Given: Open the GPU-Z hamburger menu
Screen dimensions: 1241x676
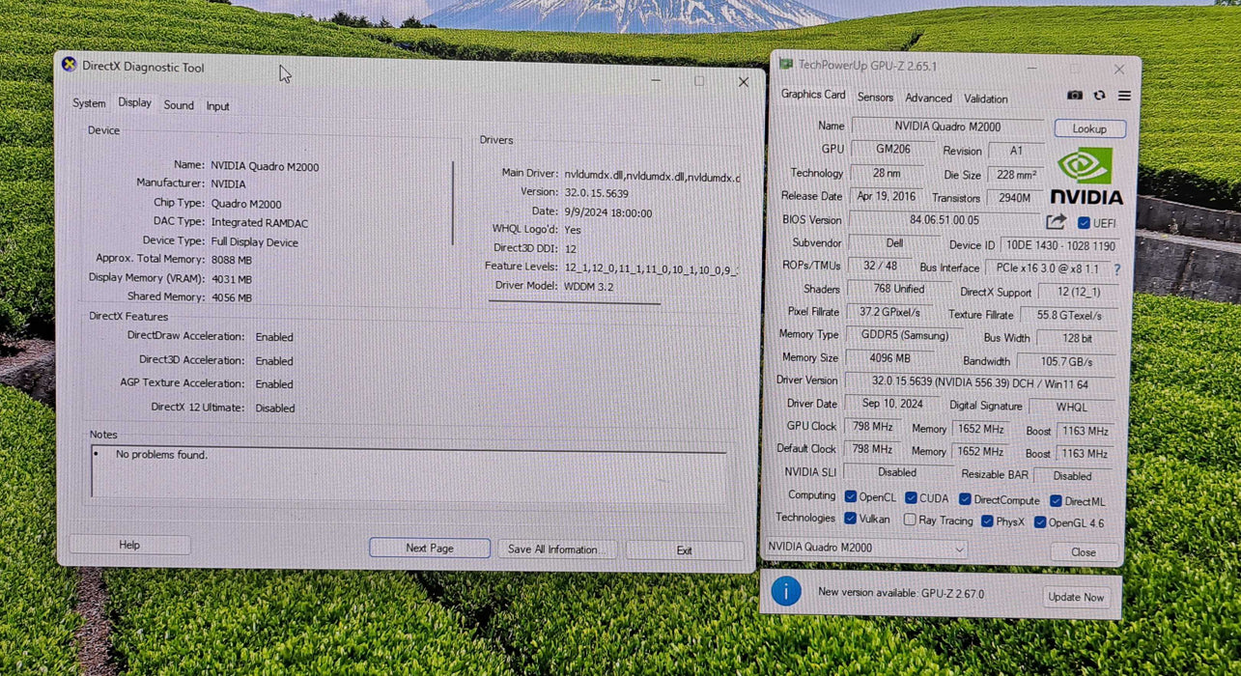Looking at the screenshot, I should coord(1124,96).
